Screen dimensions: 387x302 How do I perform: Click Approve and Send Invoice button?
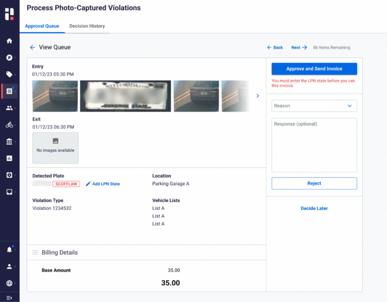point(314,69)
